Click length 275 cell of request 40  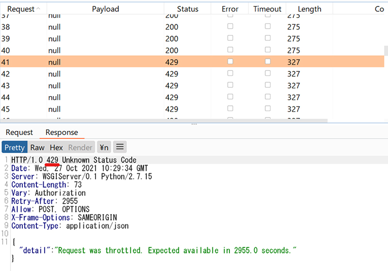(x=293, y=51)
